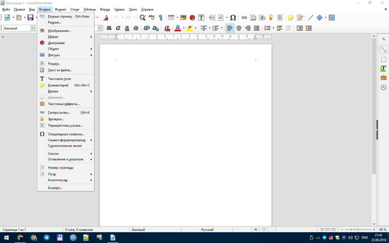Activate the Clone Formatting paintbrush
Image resolution: width=389 pixels, height=243 pixels.
coord(106,18)
